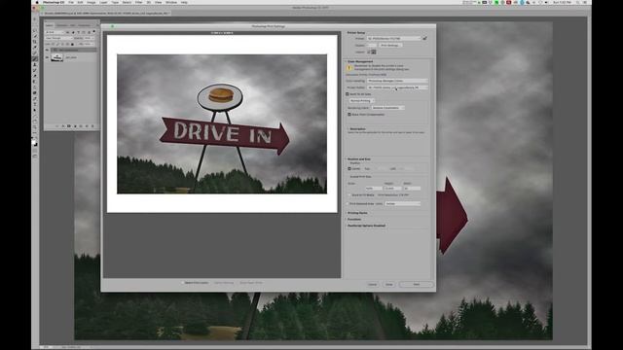Select the Clone Stamp tool
Viewport: 623px width, 350px height.
coord(35,64)
